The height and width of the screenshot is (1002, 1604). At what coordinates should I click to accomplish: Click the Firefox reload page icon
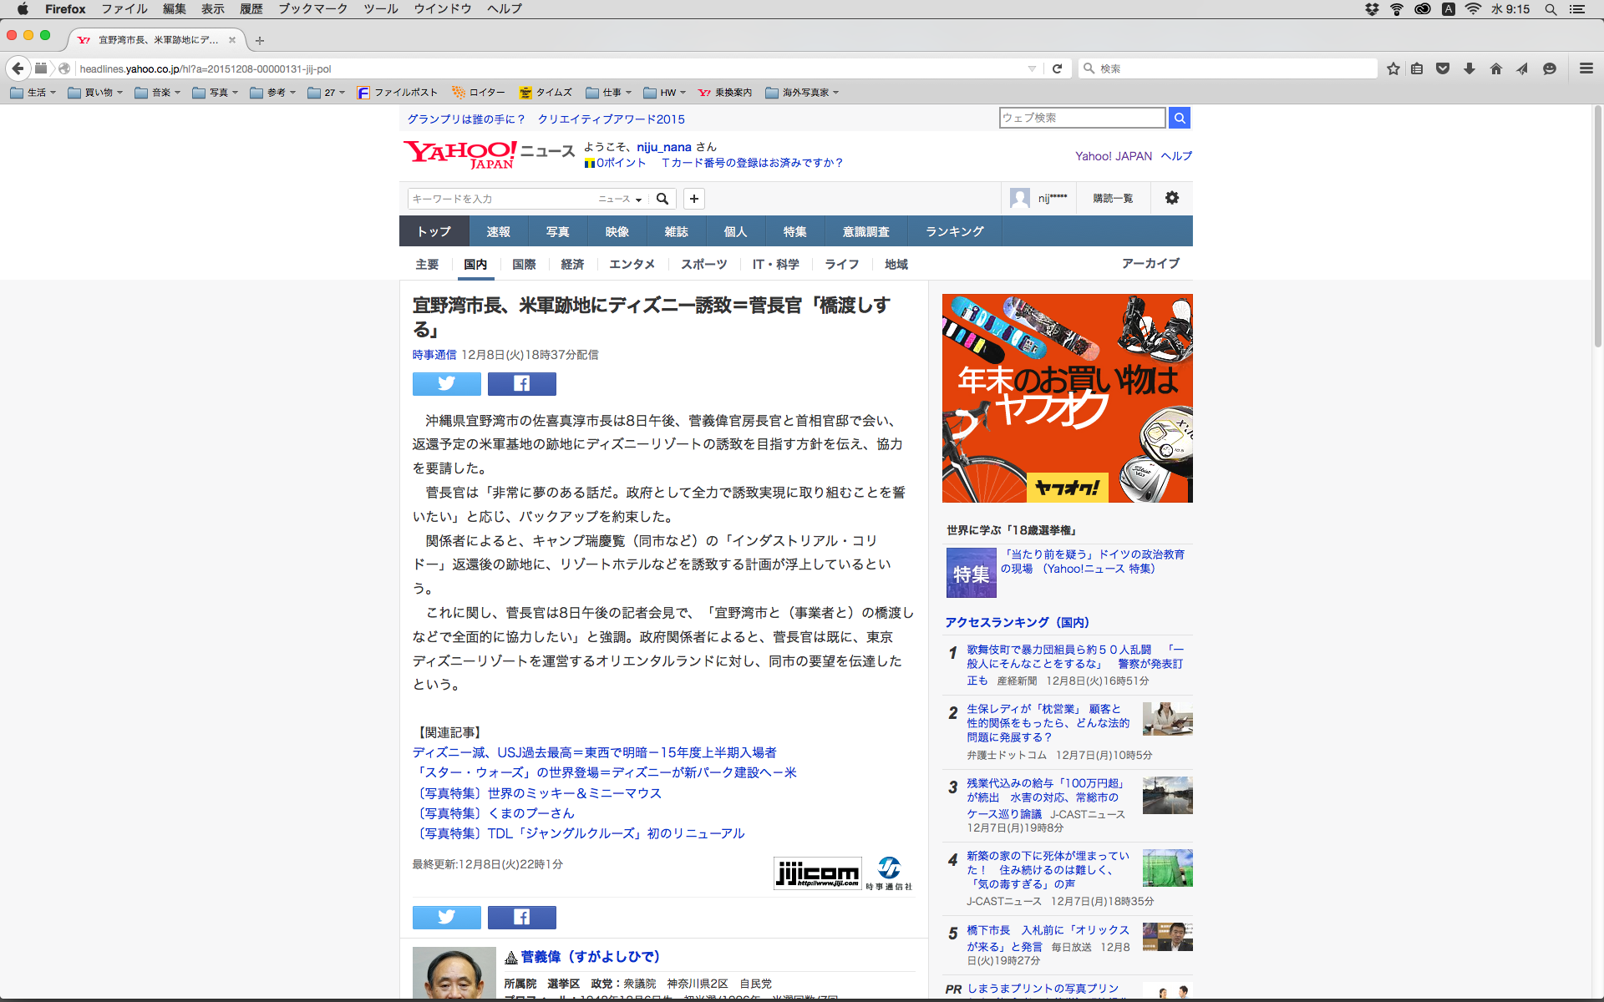click(1057, 68)
